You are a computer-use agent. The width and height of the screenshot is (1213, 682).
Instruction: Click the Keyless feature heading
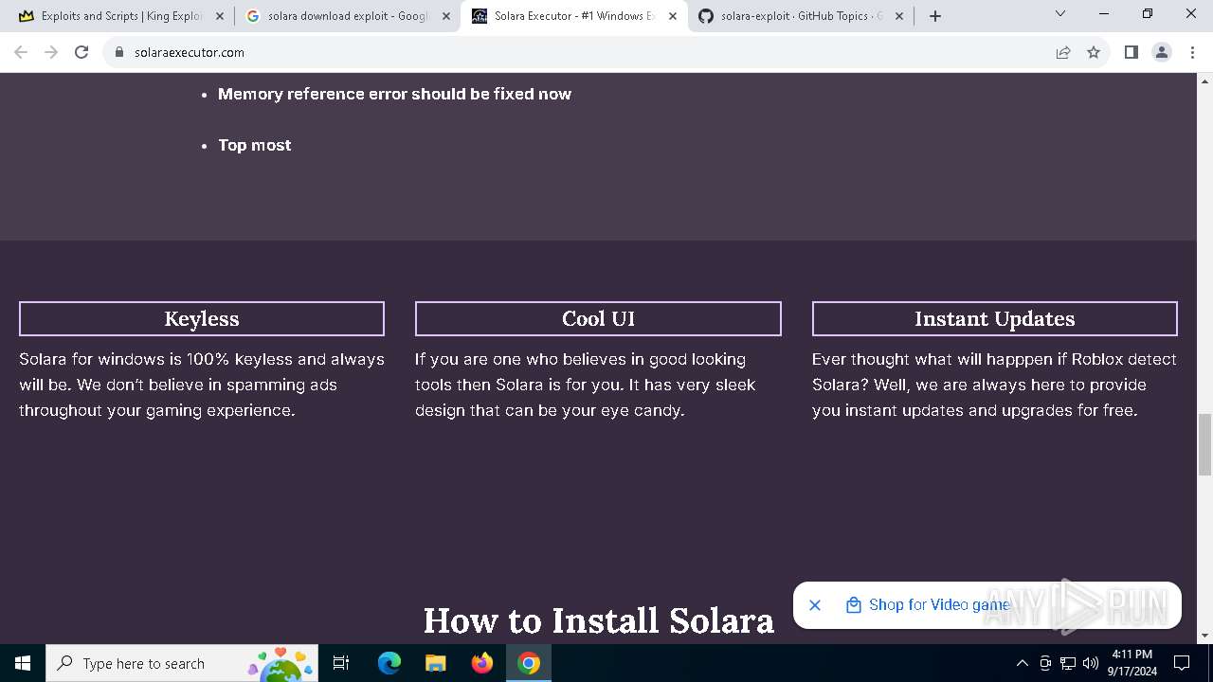click(x=202, y=318)
